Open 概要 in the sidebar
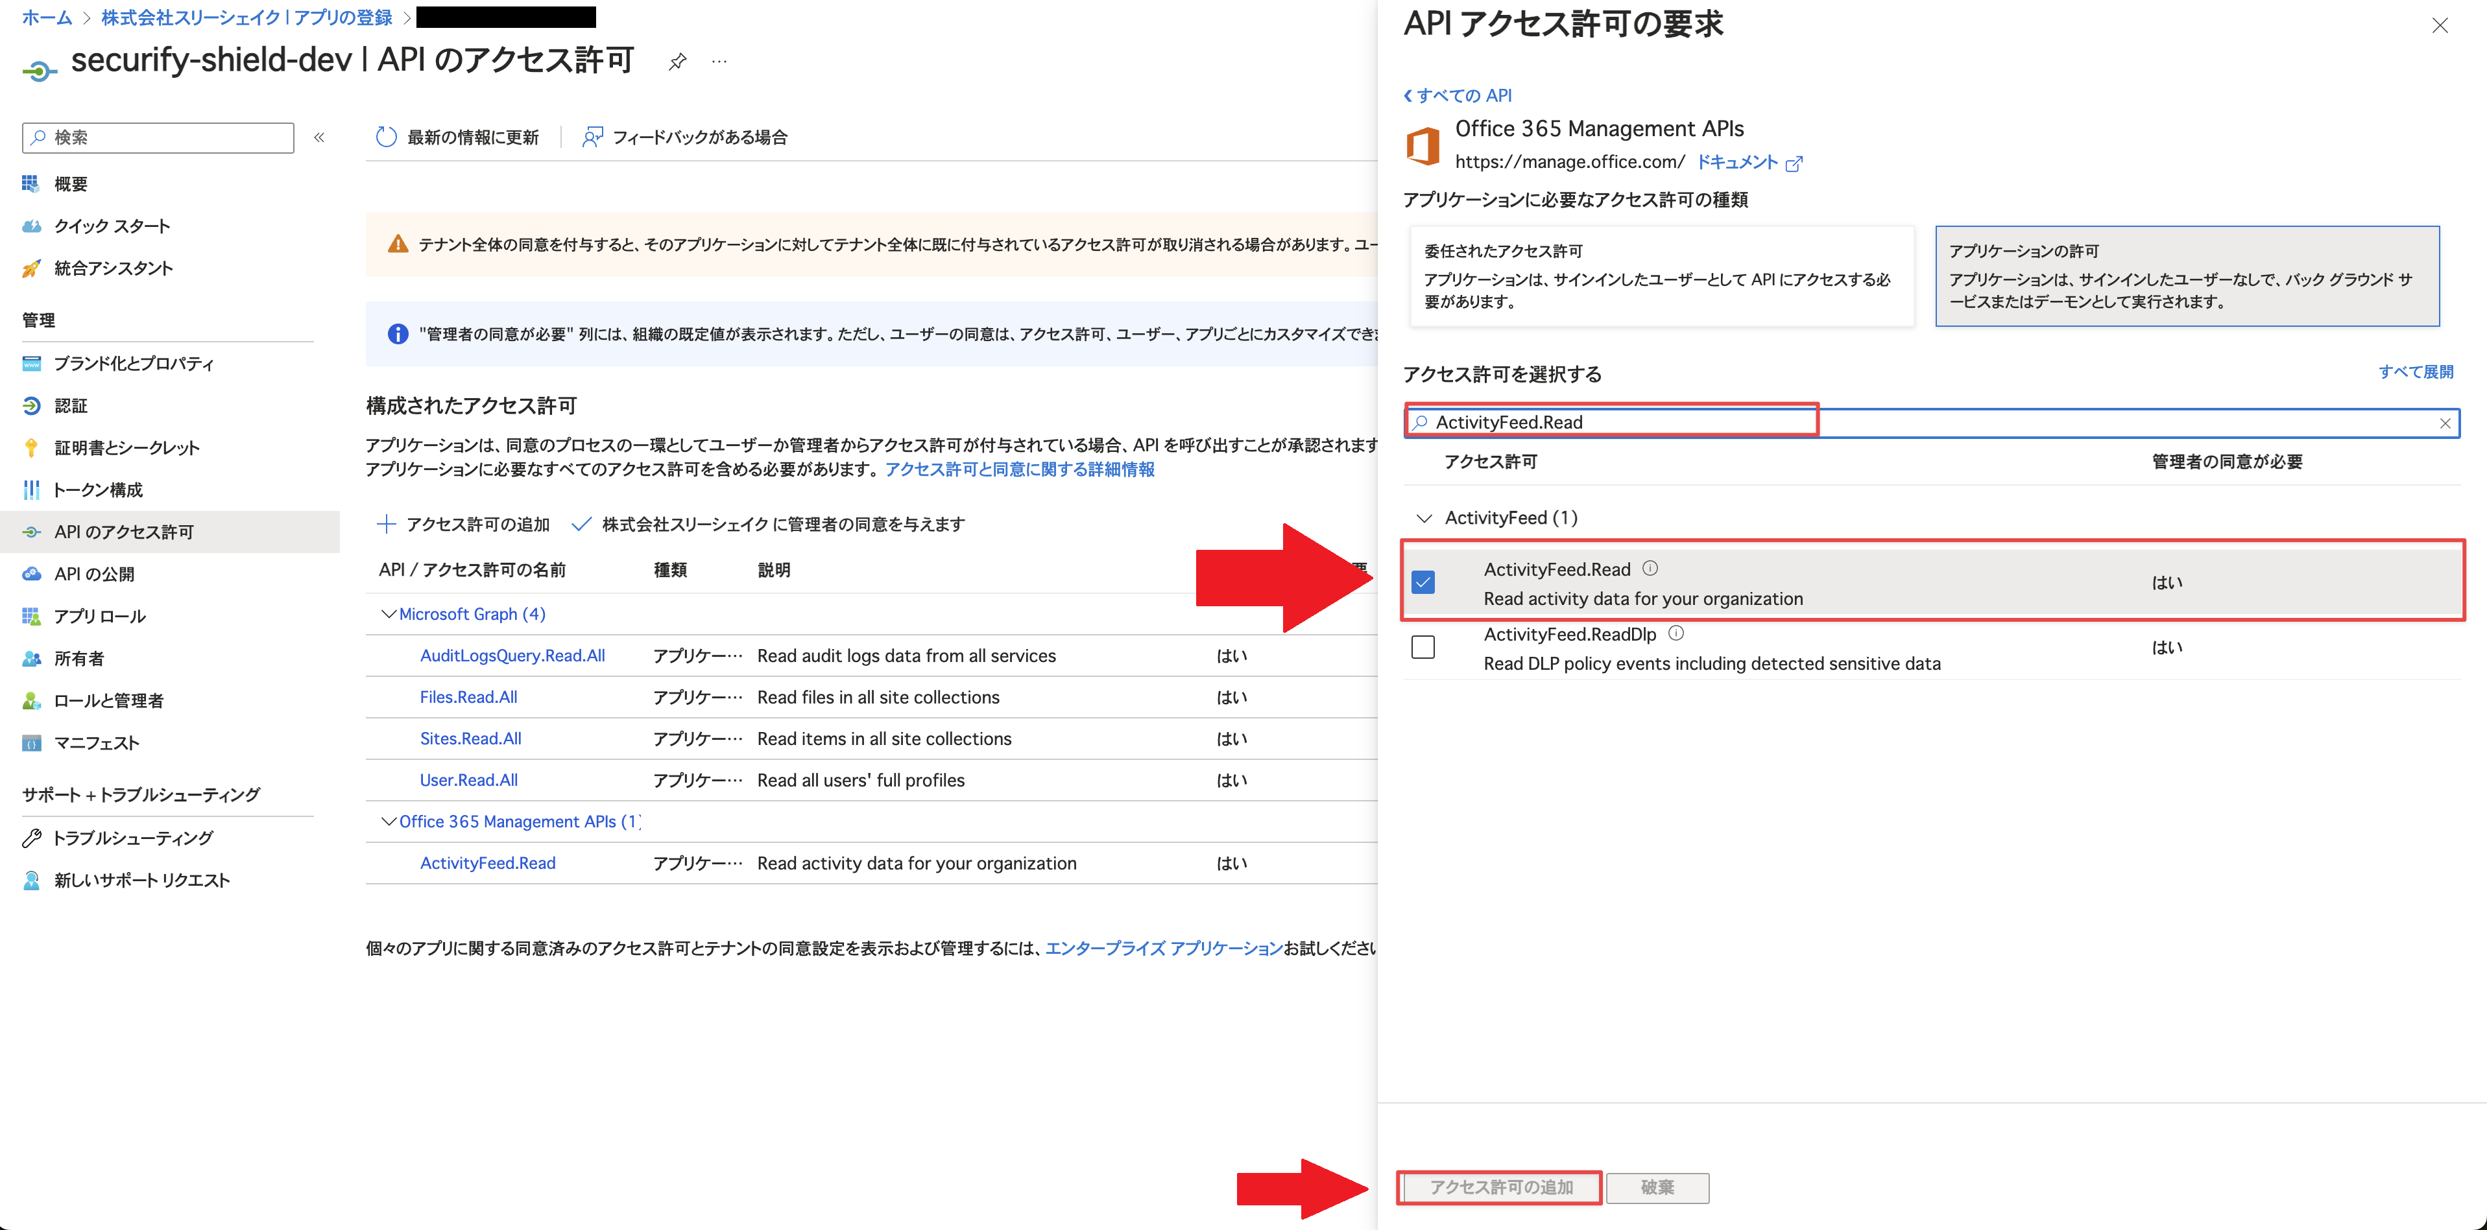Screen dimensions: 2487x1230 point(71,183)
